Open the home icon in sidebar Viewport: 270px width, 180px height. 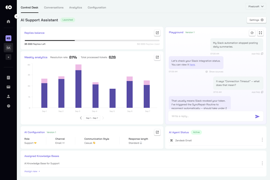(x=8, y=22)
